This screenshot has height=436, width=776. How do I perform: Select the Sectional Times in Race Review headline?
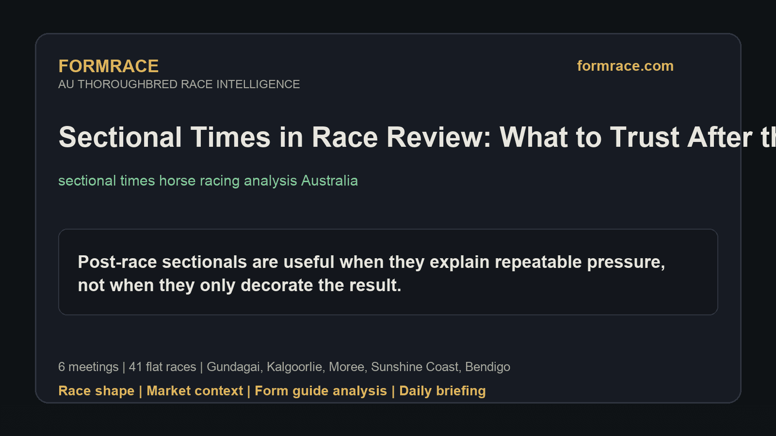[417, 137]
